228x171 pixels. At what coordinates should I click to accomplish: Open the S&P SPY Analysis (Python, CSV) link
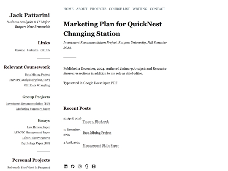click(30, 80)
